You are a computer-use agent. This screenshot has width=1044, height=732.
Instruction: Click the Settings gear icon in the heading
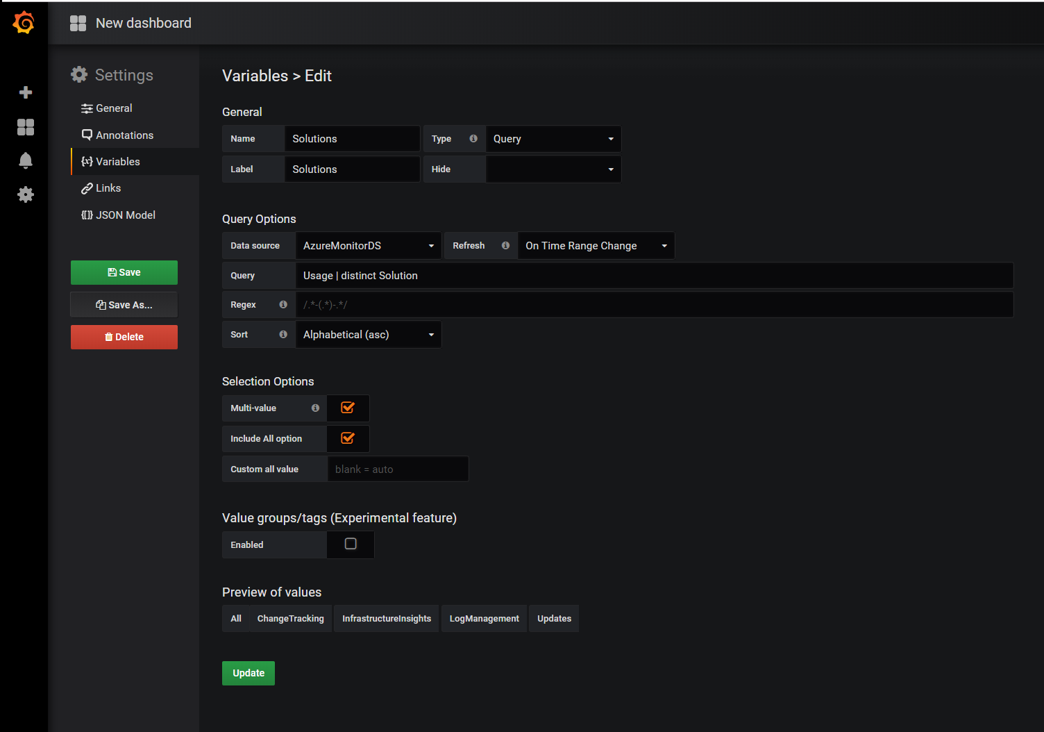click(x=79, y=74)
